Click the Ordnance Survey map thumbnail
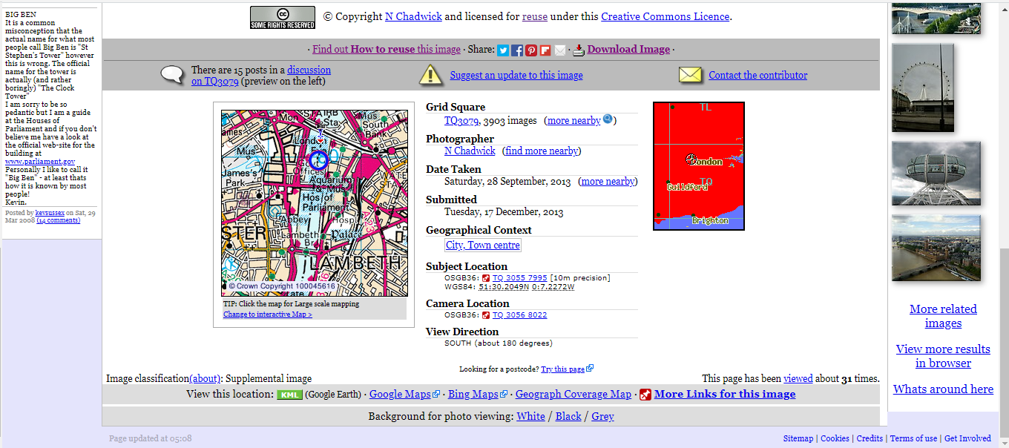Viewport: 1009px width, 448px height. (x=315, y=203)
